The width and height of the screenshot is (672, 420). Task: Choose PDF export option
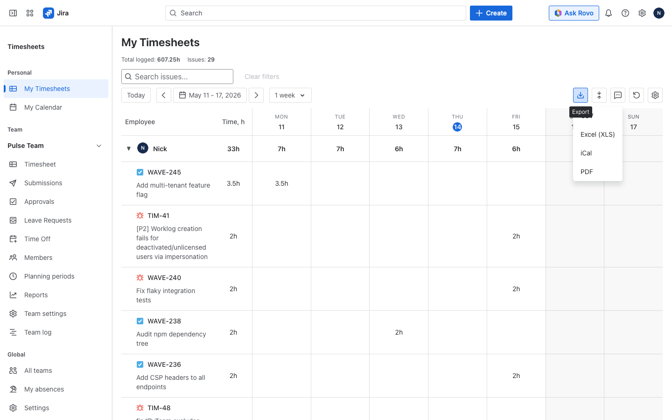(598, 172)
